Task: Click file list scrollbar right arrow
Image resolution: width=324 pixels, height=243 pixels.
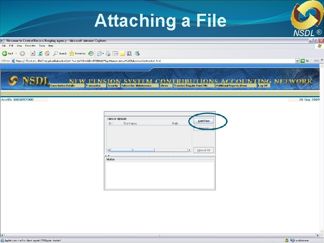Action: [x=189, y=150]
